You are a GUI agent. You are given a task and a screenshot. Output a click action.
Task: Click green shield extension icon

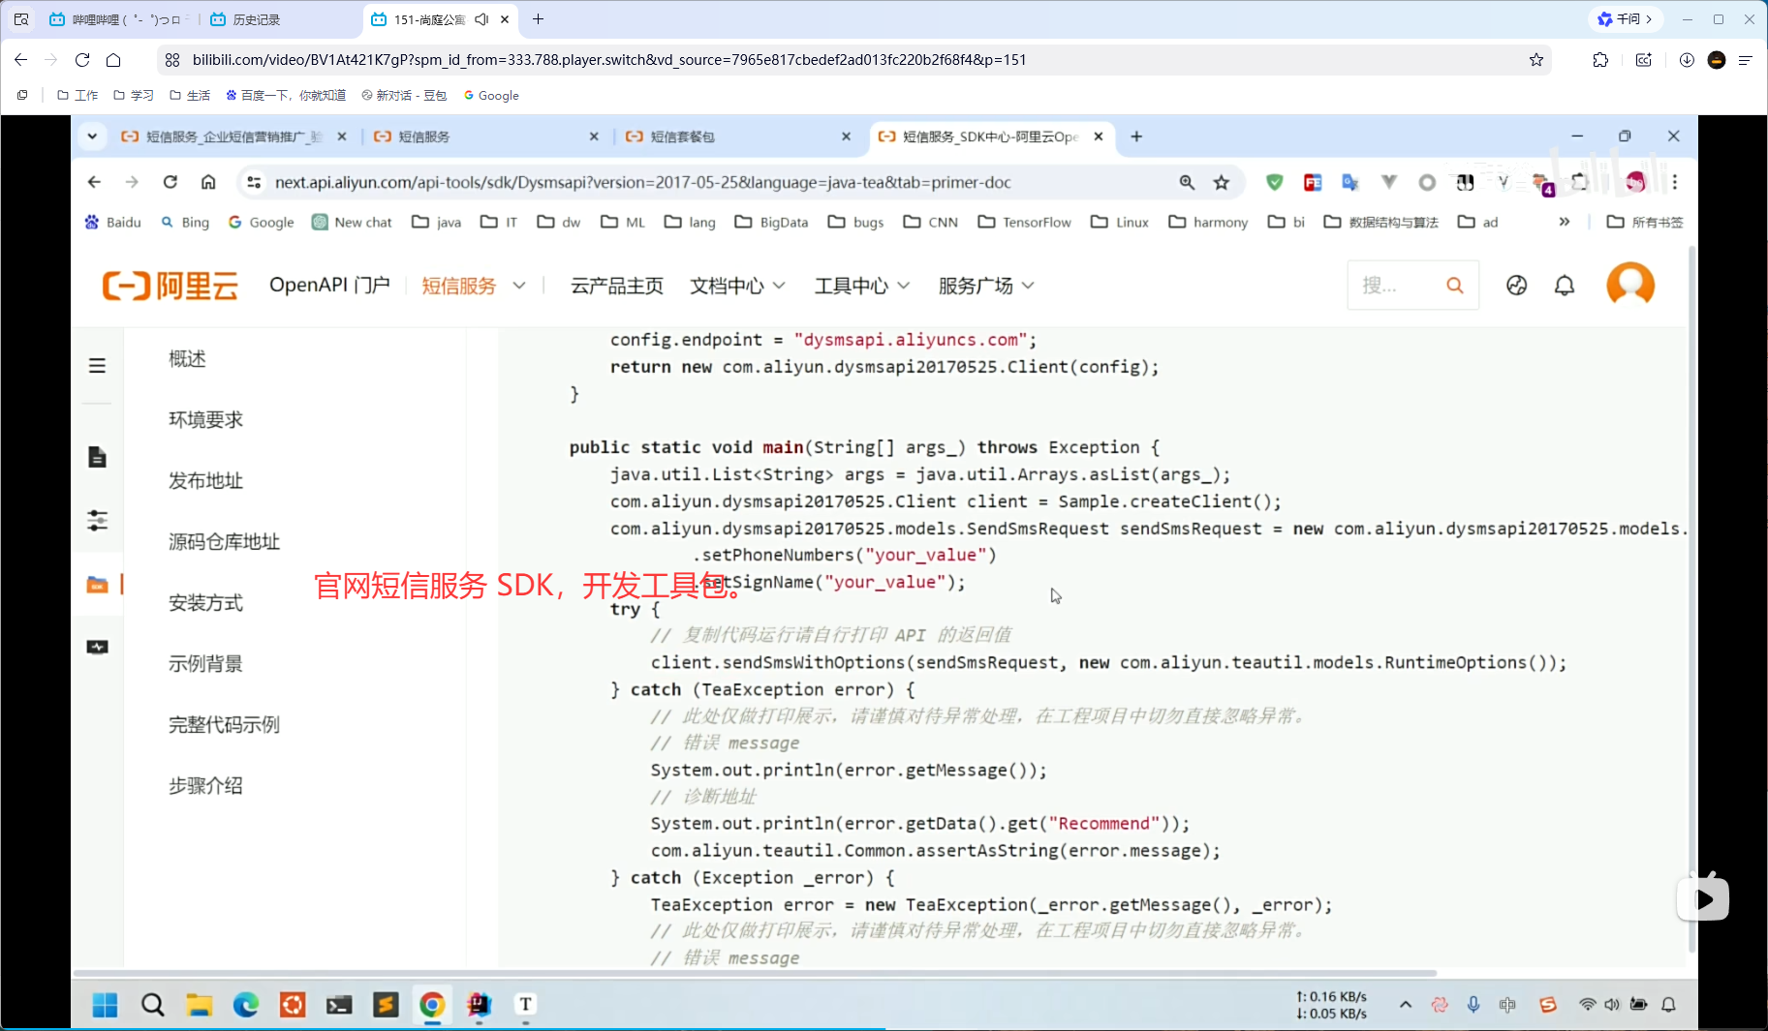tap(1275, 182)
